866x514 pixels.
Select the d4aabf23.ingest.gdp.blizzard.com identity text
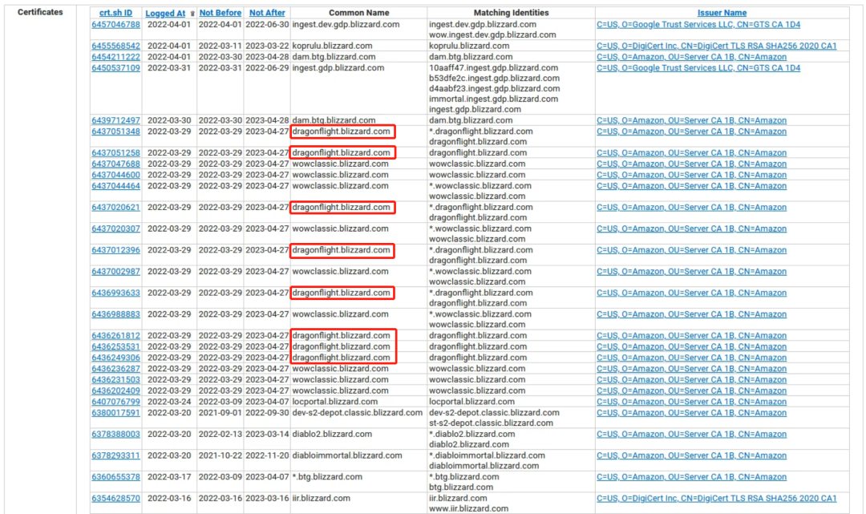[494, 89]
